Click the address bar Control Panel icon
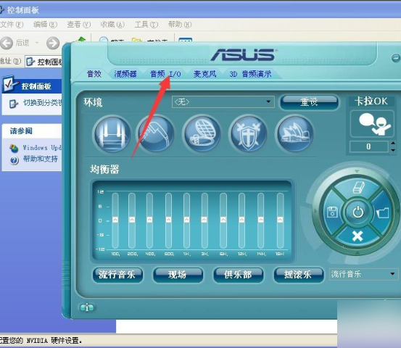 click(30, 62)
